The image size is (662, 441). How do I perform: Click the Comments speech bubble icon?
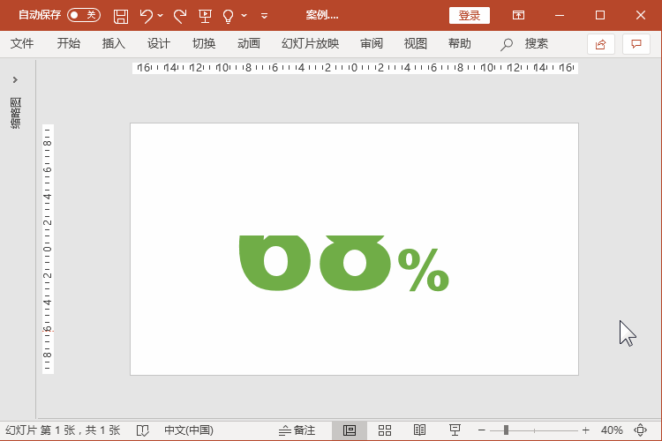(636, 44)
